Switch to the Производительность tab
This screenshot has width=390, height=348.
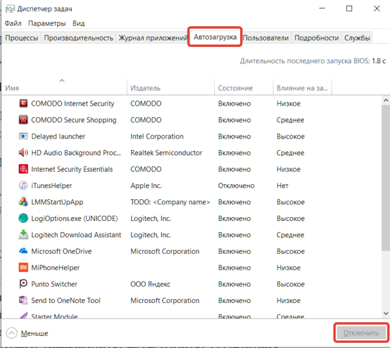pyautogui.click(x=78, y=38)
